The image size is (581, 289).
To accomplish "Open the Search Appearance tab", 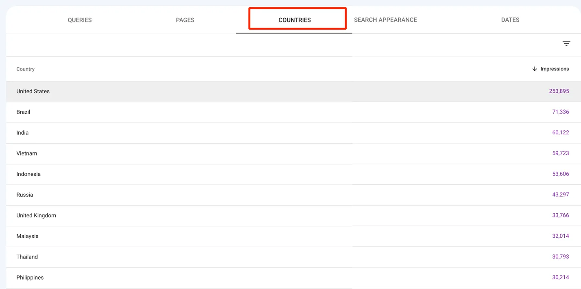I will 385,20.
